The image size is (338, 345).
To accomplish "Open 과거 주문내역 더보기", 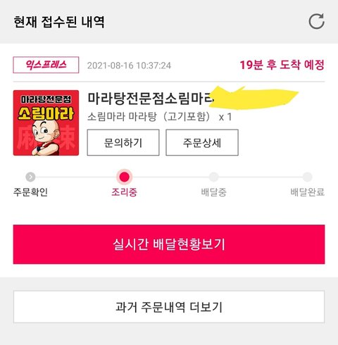I will tap(169, 307).
